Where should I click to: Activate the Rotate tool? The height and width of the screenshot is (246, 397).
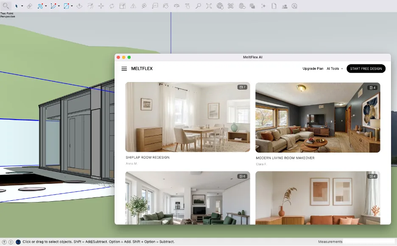coord(112,6)
